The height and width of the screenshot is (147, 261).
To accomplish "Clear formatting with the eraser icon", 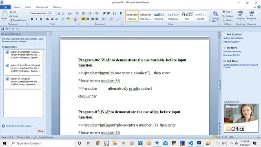I will pos(77,13).
